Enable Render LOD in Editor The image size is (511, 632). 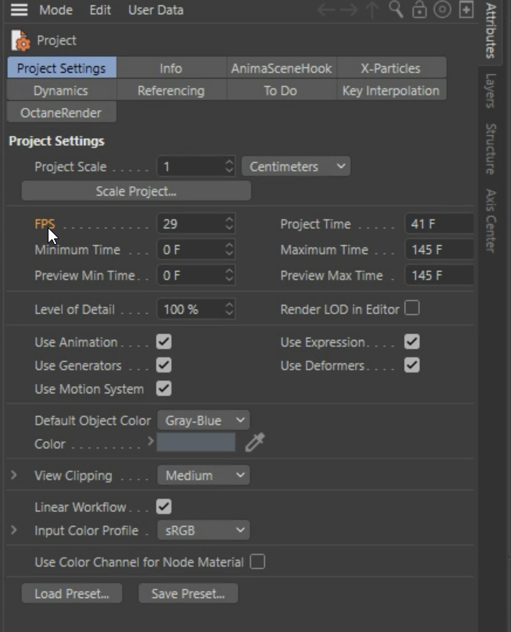pos(412,308)
